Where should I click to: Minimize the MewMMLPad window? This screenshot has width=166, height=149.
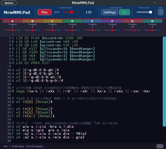[x=155, y=3]
